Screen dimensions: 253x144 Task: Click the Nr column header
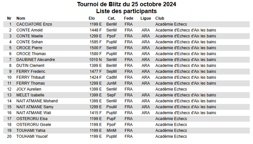[x=10, y=18]
